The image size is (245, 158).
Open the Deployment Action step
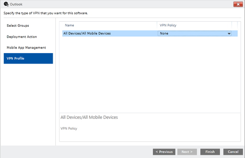point(22,37)
